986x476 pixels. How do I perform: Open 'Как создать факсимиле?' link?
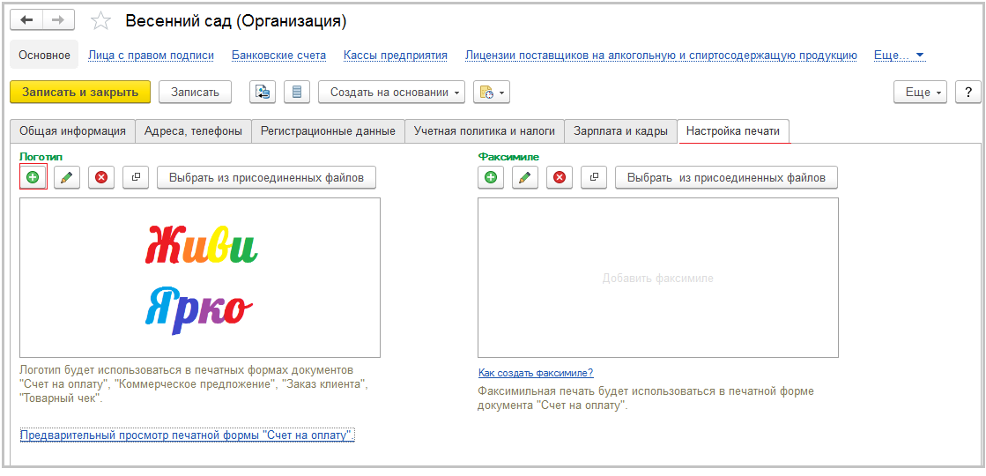(x=535, y=373)
